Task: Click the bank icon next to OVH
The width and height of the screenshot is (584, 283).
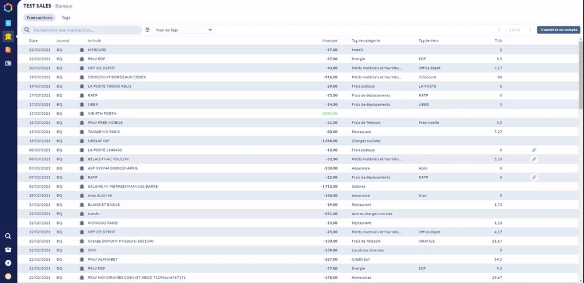Action: (x=82, y=250)
